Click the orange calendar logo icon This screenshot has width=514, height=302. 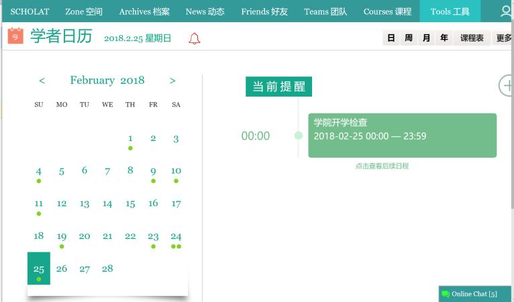coord(15,36)
